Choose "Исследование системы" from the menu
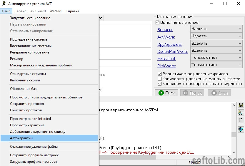This screenshot has width=245, height=166. (49, 39)
